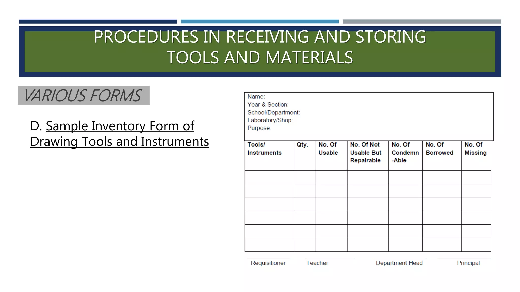Click the 'Principal' signature label
Screen dimensions: 520x292
point(468,263)
